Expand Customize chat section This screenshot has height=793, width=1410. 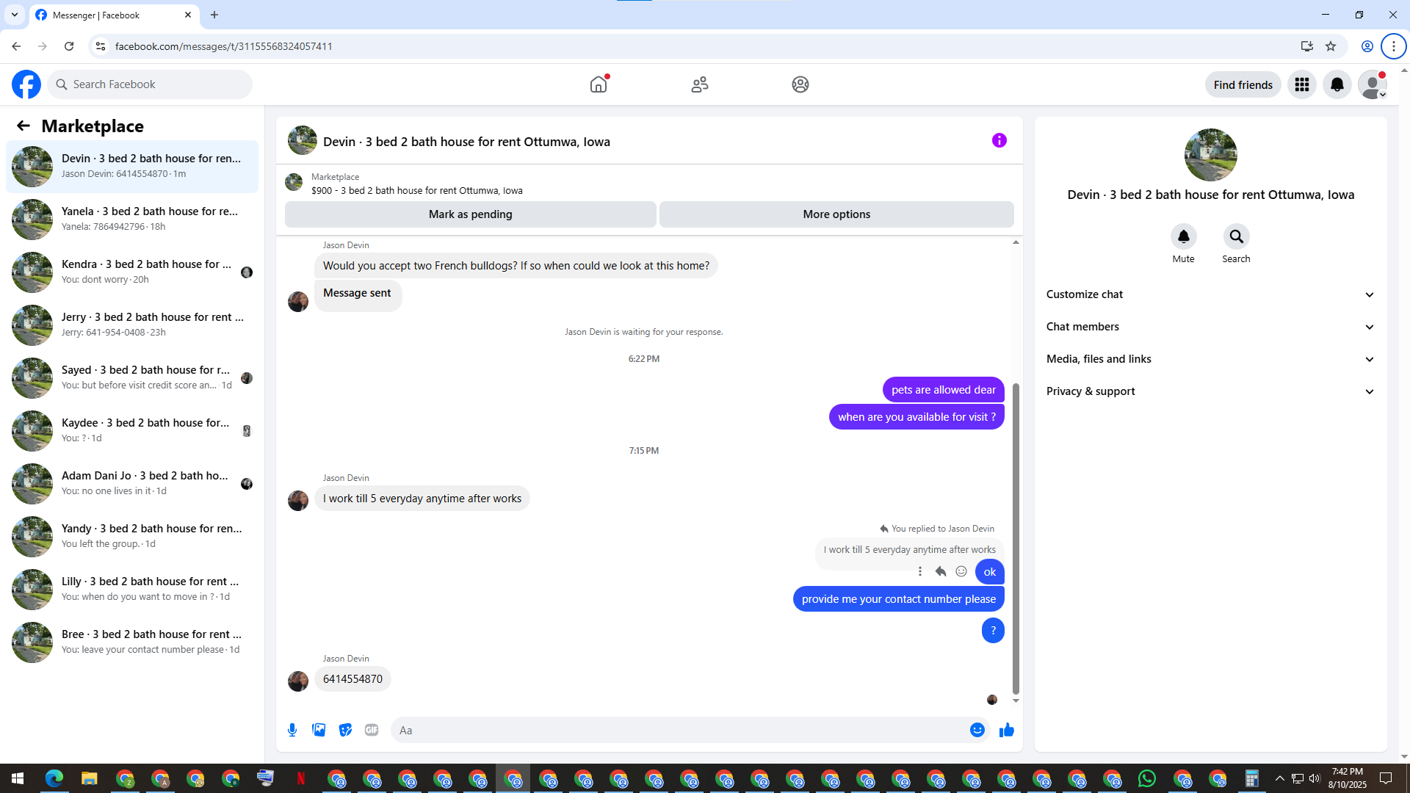click(x=1210, y=294)
